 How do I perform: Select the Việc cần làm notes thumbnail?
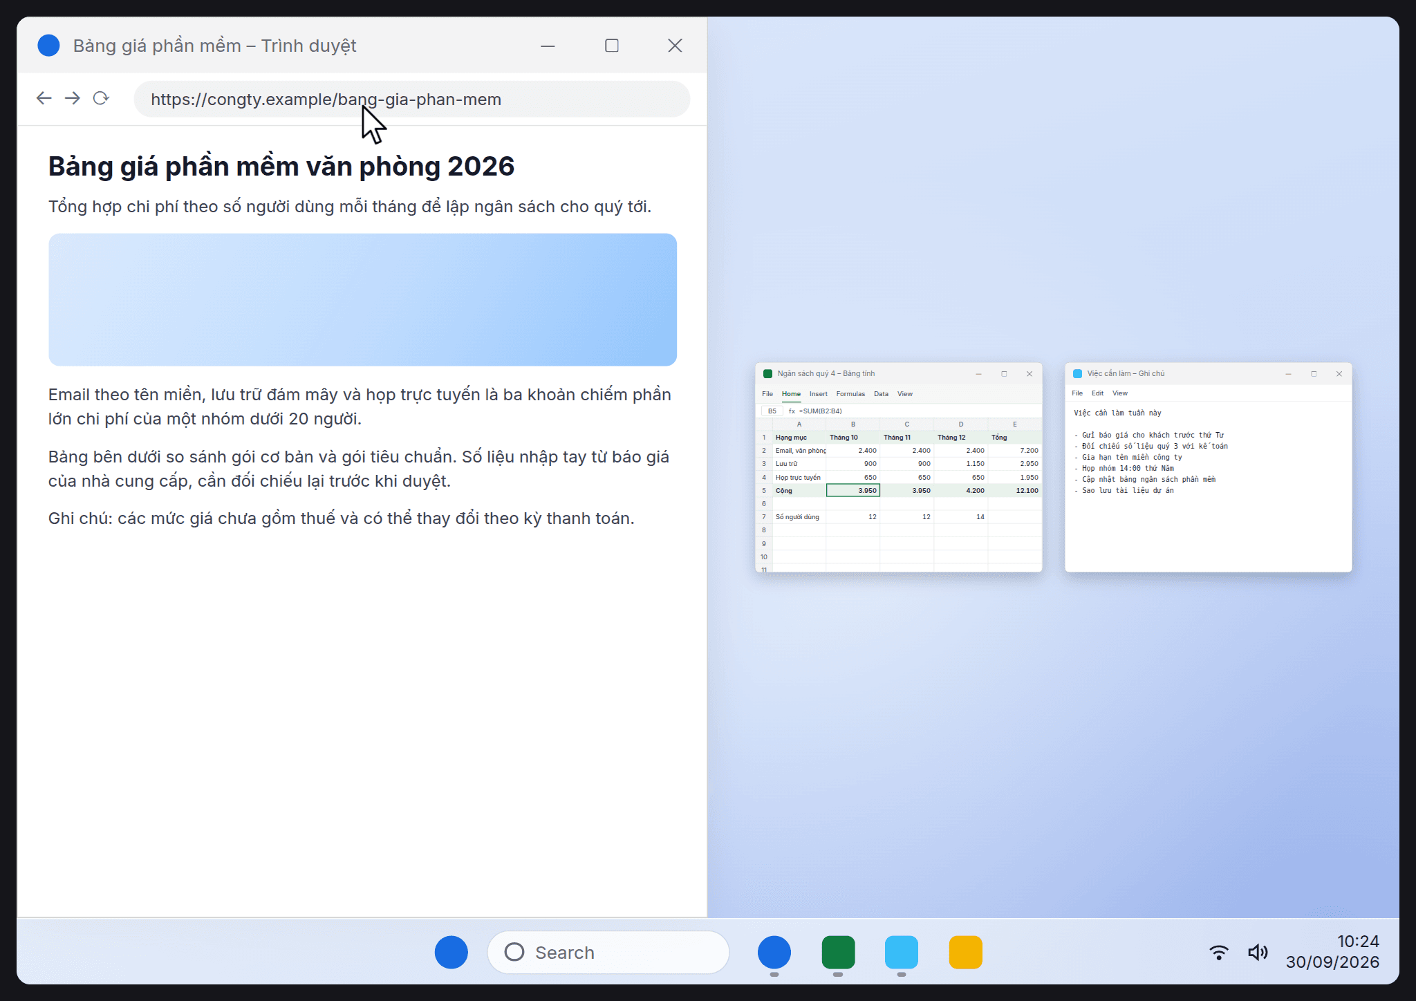coord(1208,467)
